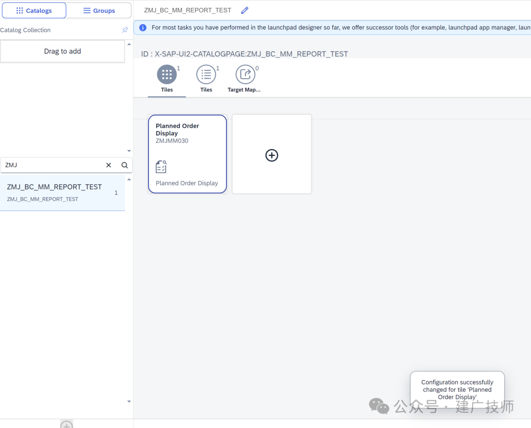
Task: Create new catalog with bottom plus icon
Action: point(67,424)
